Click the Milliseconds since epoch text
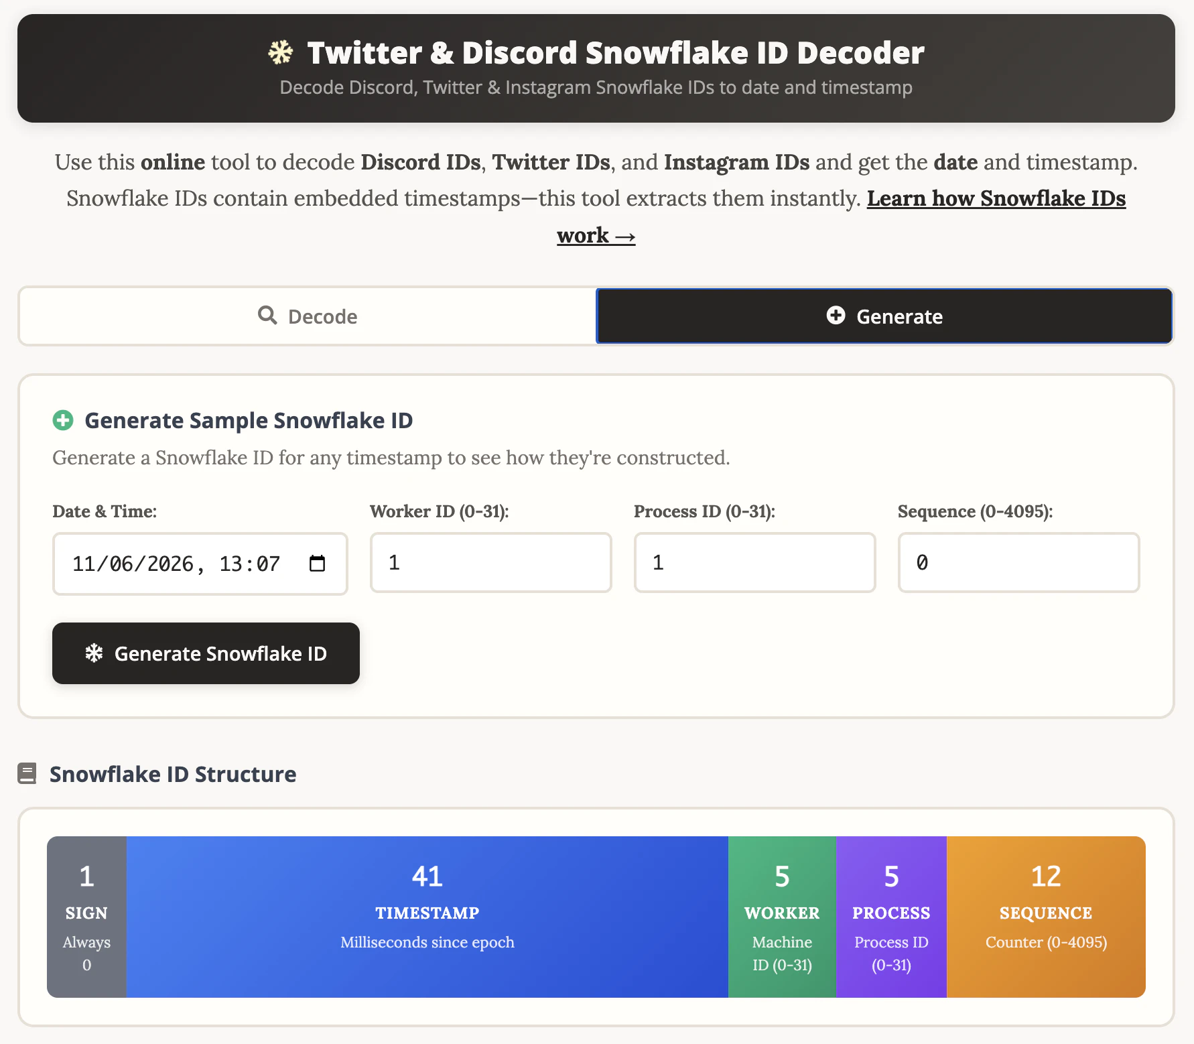The height and width of the screenshot is (1044, 1194). tap(427, 942)
